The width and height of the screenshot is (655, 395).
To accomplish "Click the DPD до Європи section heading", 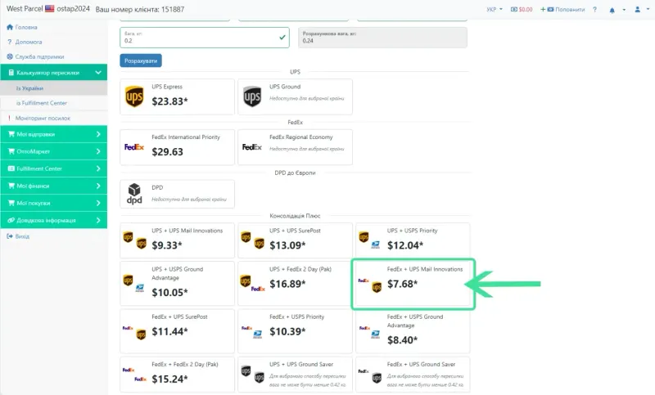I will [x=295, y=173].
